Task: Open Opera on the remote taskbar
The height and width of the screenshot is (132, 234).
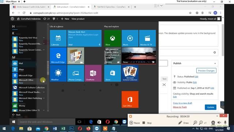Action: click(x=107, y=122)
